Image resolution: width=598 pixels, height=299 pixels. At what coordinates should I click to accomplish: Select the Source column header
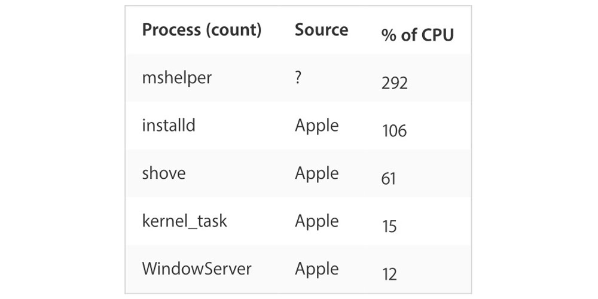321,30
